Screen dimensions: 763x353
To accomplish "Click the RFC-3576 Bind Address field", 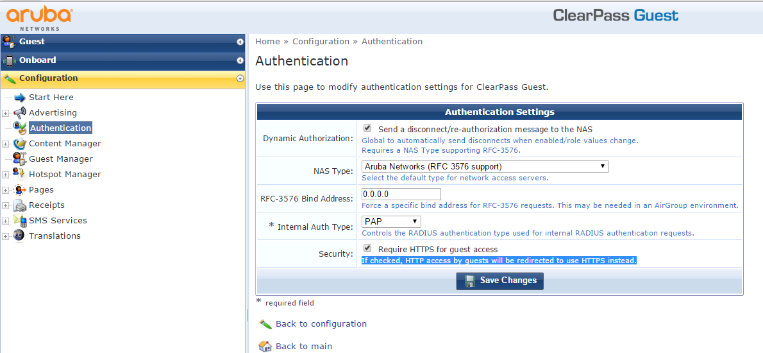I will pyautogui.click(x=401, y=194).
